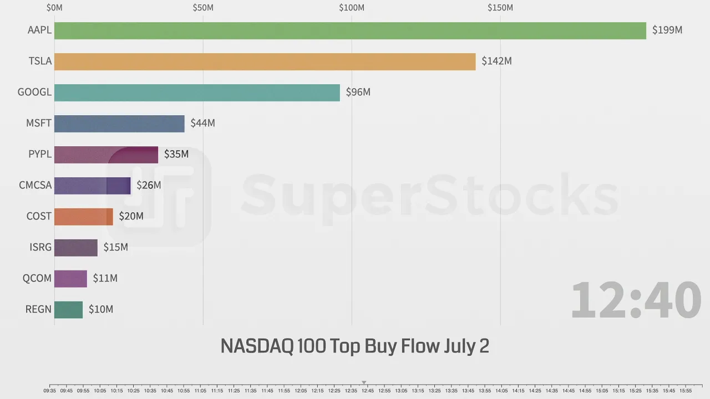Image resolution: width=710 pixels, height=399 pixels.
Task: Jump to 11:05 on the timeline
Action: [x=200, y=391]
